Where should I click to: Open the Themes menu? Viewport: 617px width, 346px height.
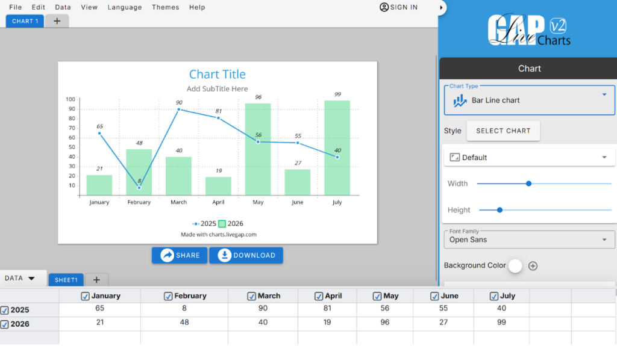tap(165, 7)
